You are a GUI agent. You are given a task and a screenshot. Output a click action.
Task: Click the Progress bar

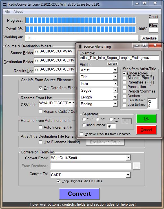(x=81, y=20)
